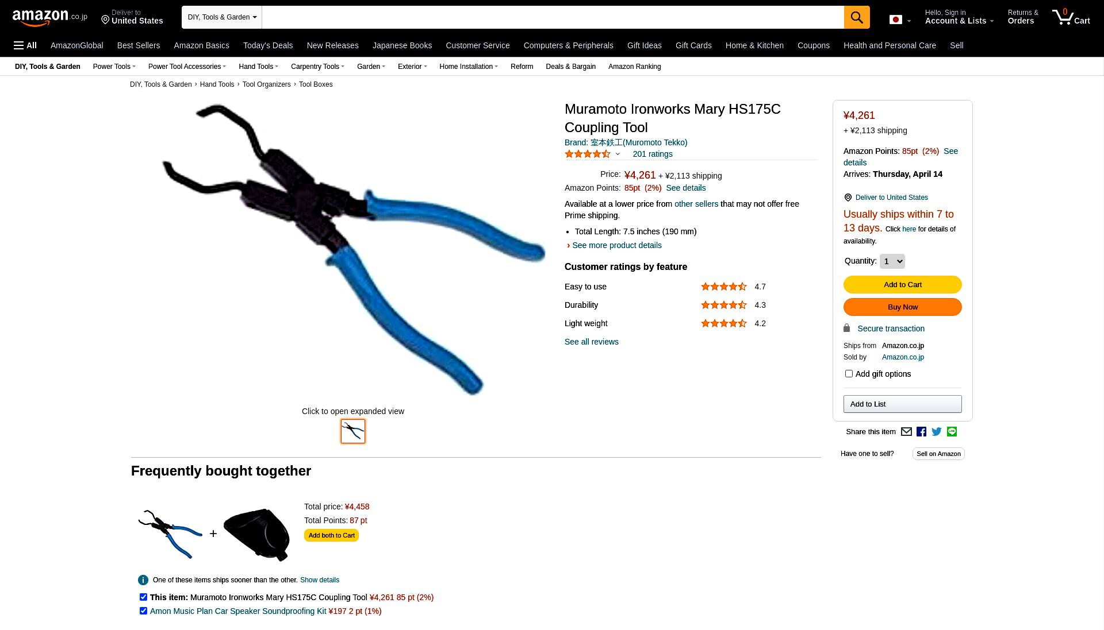Viewport: 1104px width, 630px height.
Task: Share this item on LINE
Action: 952,432
